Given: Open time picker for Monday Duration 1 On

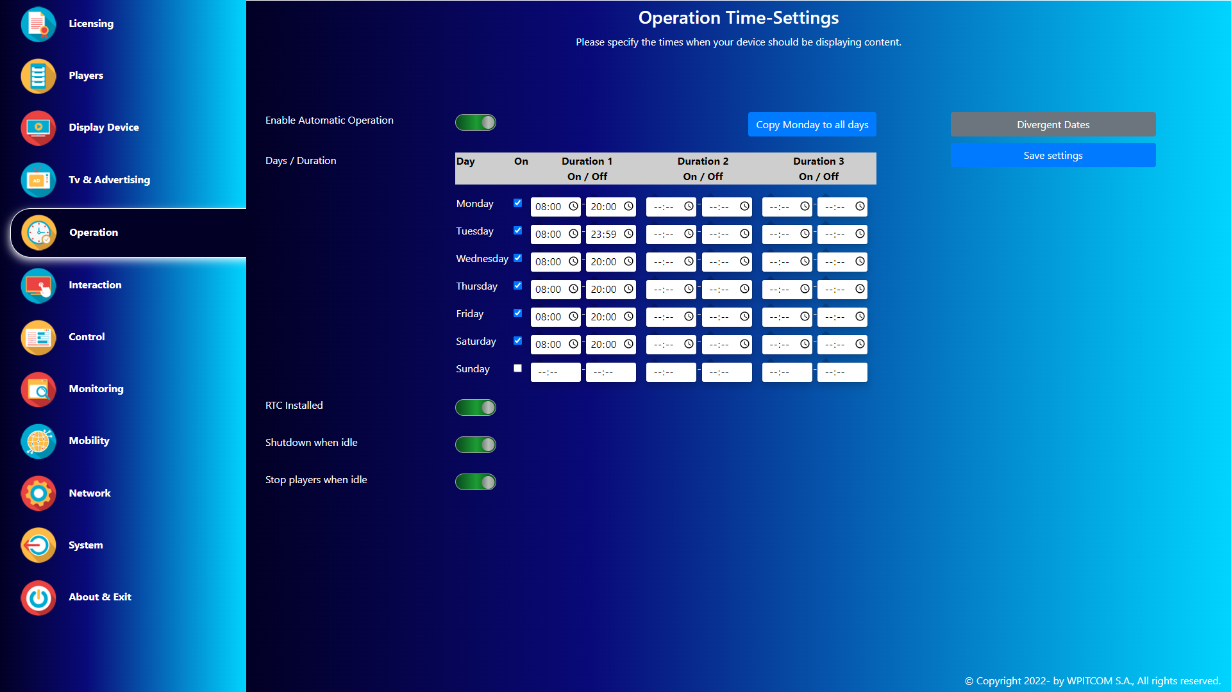Looking at the screenshot, I should tap(573, 206).
